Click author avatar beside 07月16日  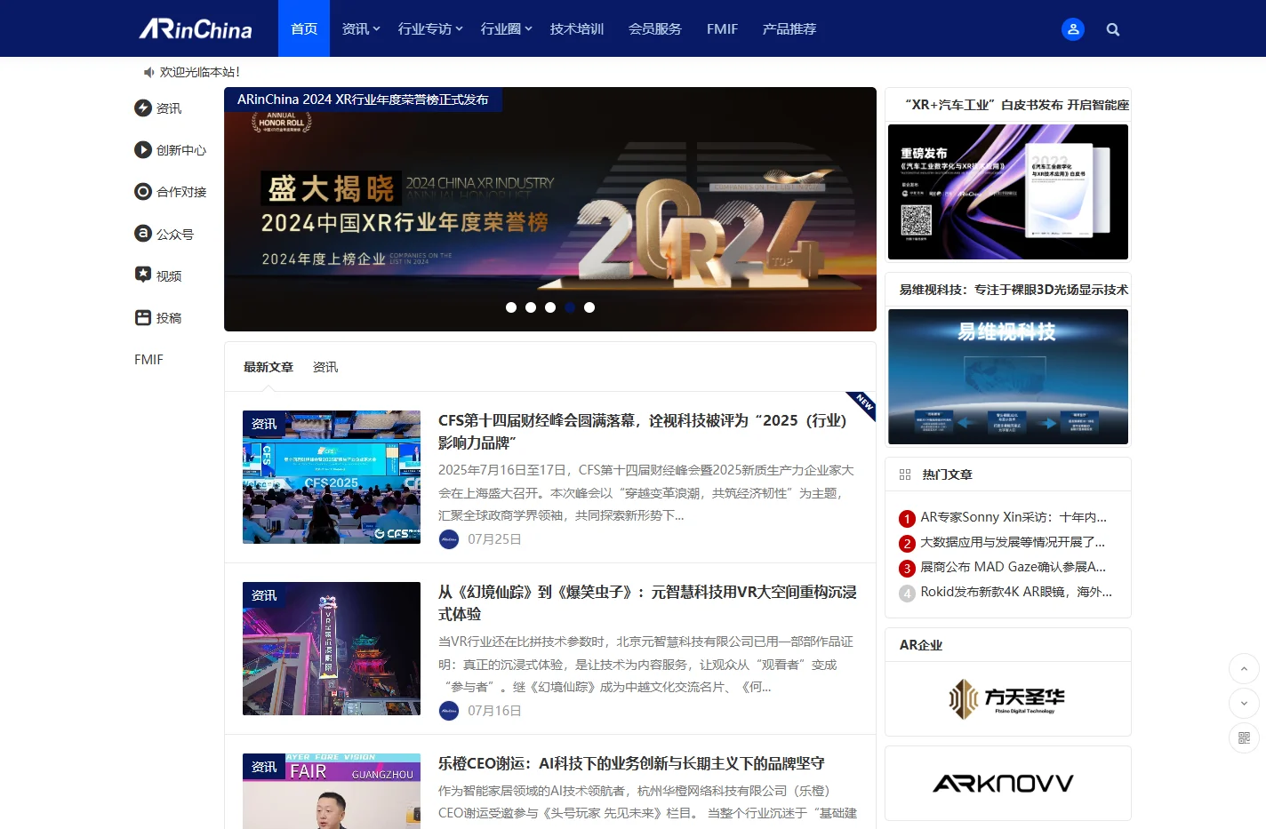click(x=449, y=711)
